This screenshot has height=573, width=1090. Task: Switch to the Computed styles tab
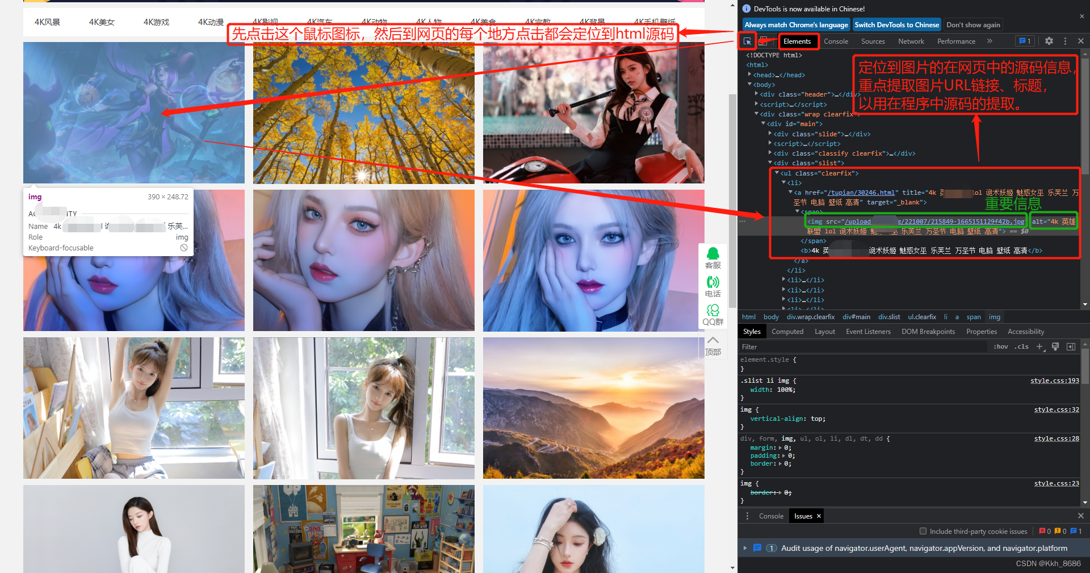click(x=787, y=332)
